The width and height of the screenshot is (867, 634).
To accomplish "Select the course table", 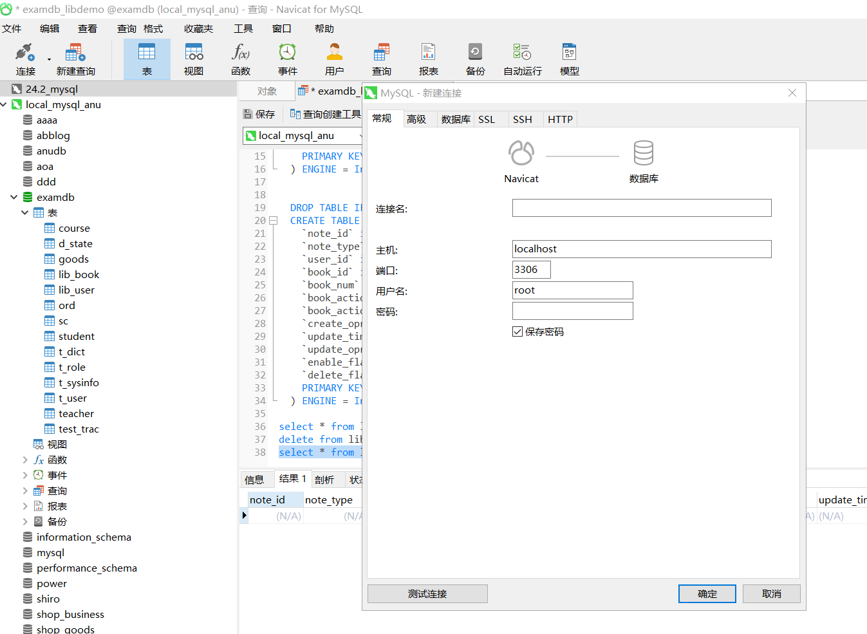I will coord(74,228).
